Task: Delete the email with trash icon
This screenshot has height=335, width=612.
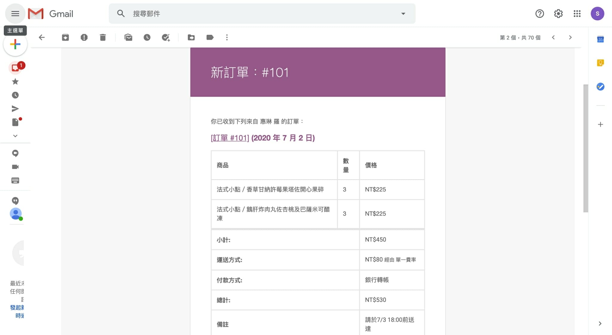Action: pos(103,37)
